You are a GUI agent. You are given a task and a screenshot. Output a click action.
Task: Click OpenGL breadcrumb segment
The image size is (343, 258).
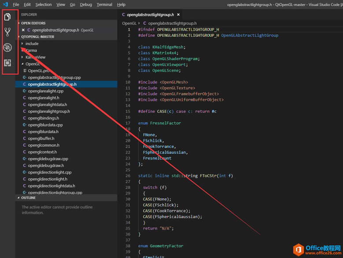tap(129, 23)
